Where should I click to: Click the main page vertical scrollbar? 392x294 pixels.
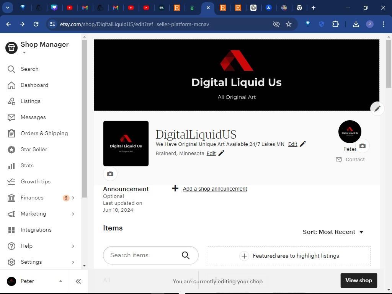[x=389, y=64]
